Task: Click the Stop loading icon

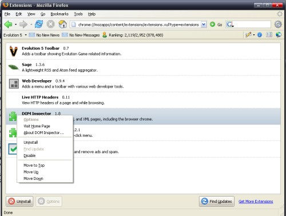Action: pyautogui.click(x=50, y=25)
